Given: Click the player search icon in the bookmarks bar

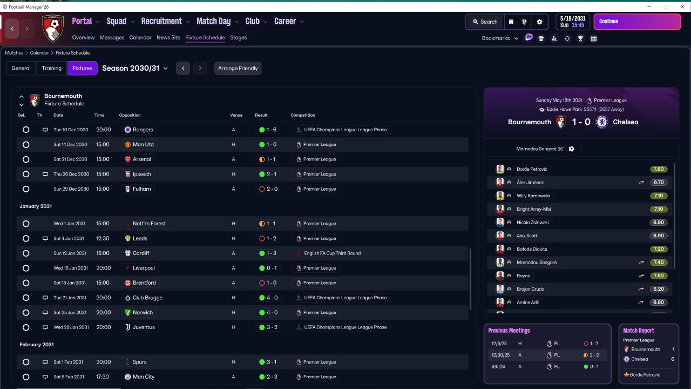Looking at the screenshot, I should (x=554, y=38).
